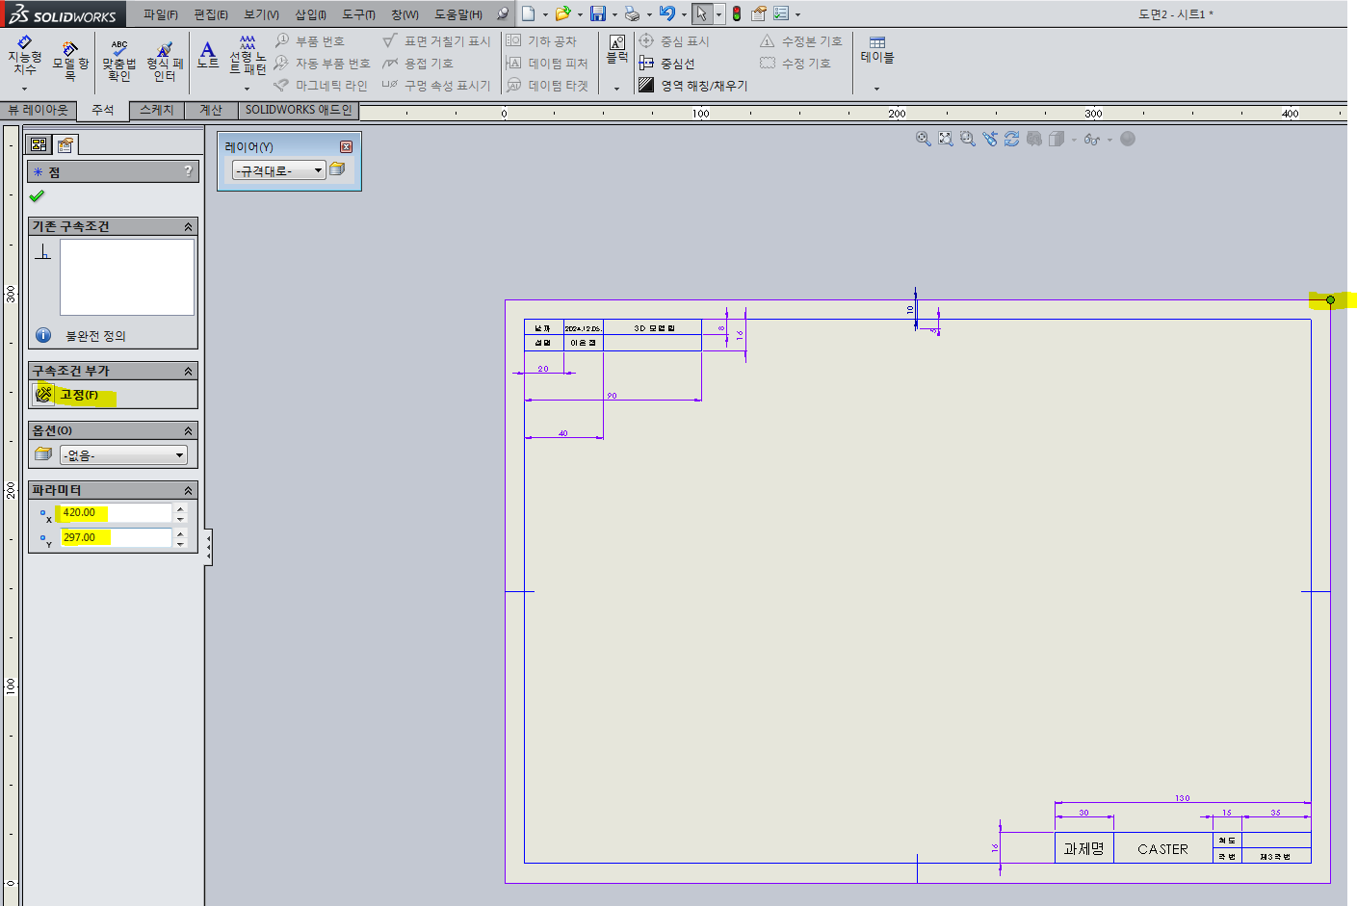
Task: Apply the Fix (고정) relation
Action: pos(67,395)
